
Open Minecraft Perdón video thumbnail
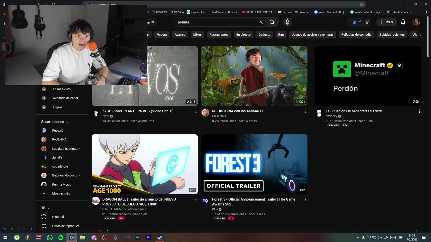click(368, 76)
